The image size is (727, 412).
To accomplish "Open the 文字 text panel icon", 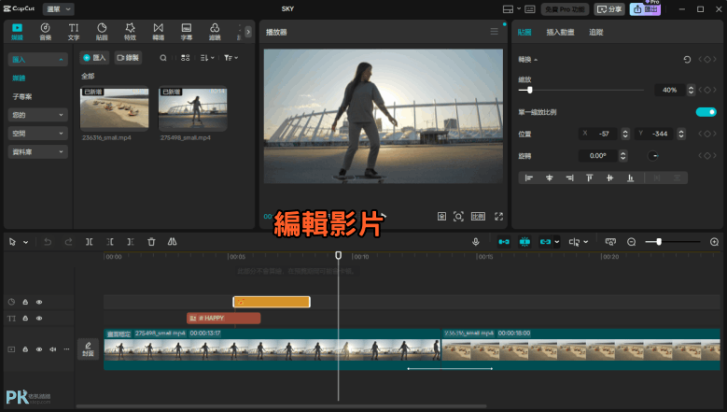I will click(x=74, y=32).
